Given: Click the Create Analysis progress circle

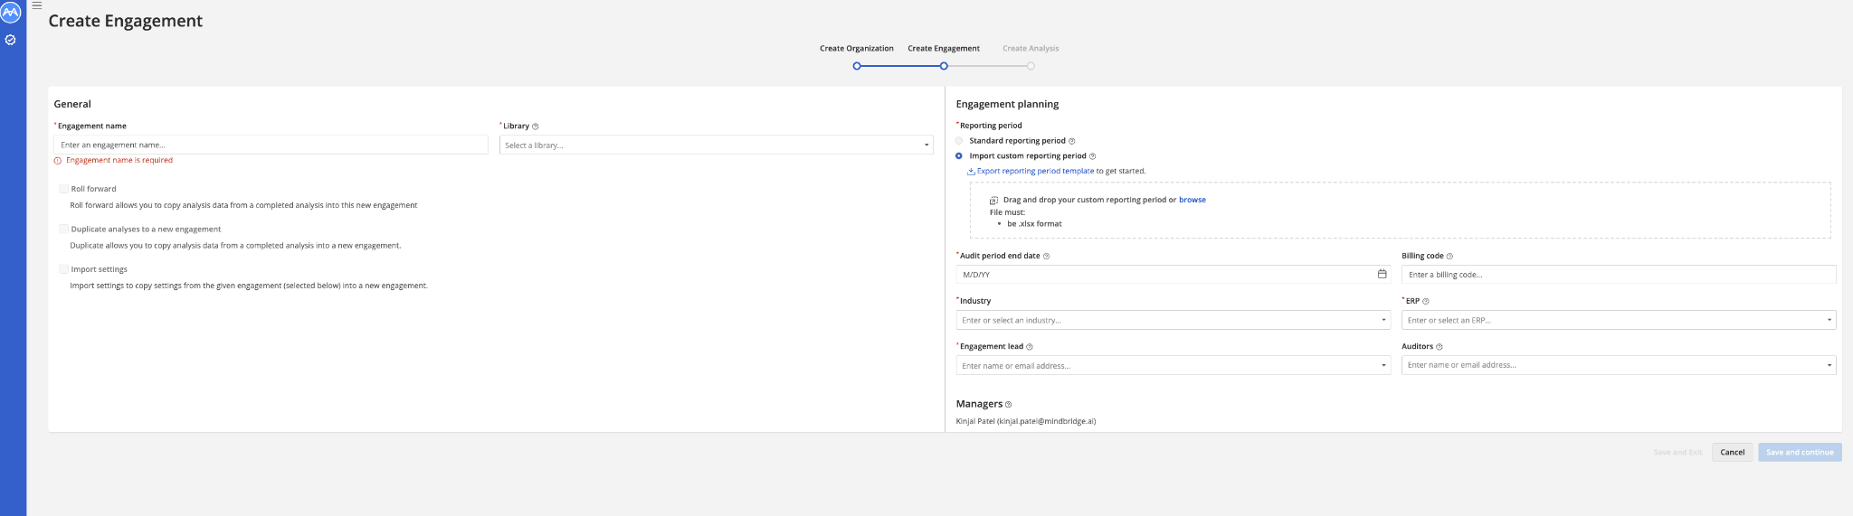Looking at the screenshot, I should [1031, 66].
